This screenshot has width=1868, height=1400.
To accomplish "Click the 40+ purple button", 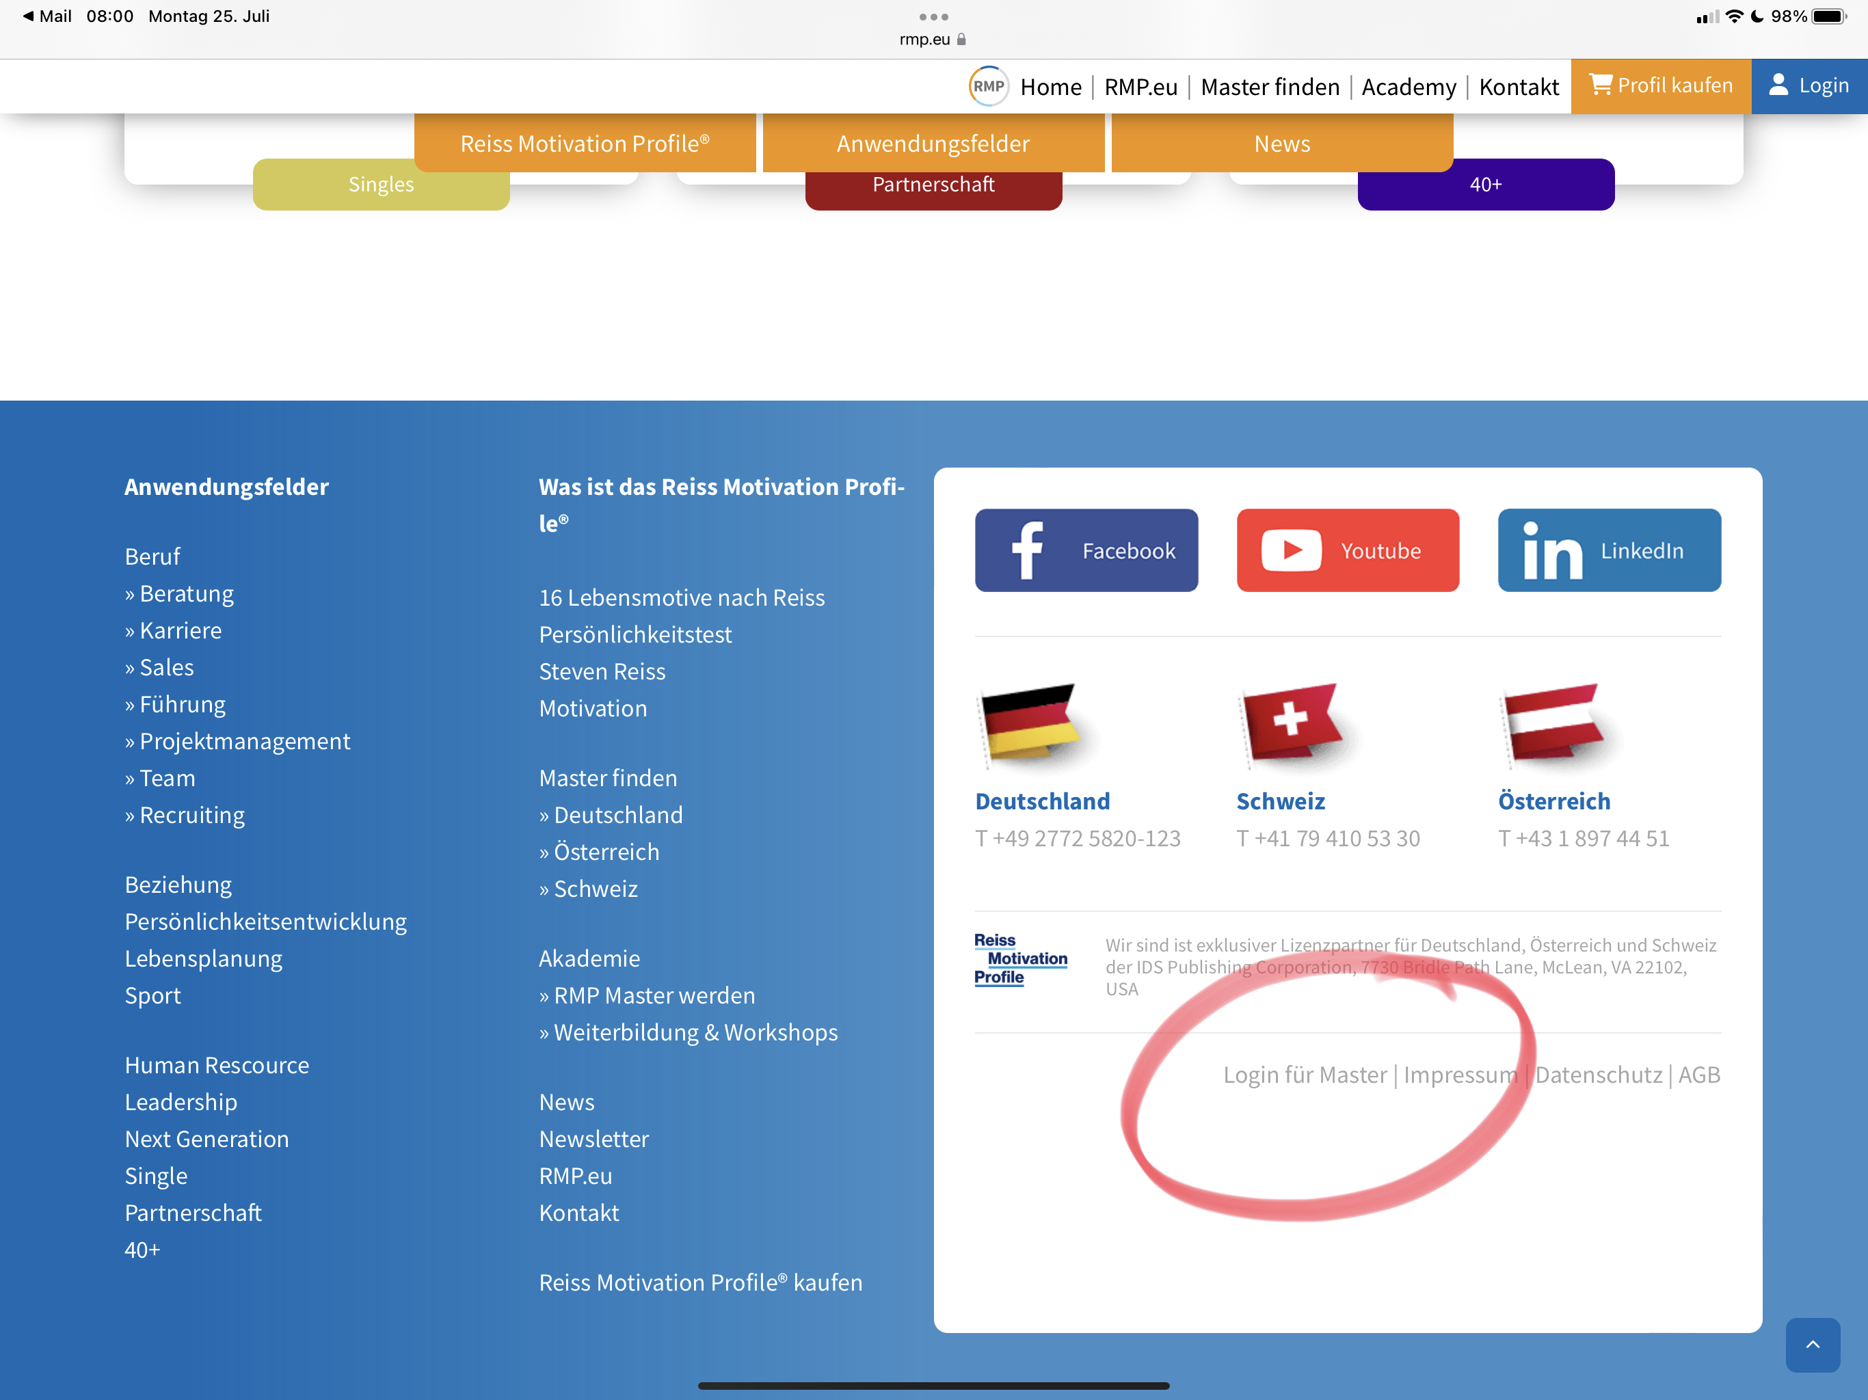I will pos(1486,184).
